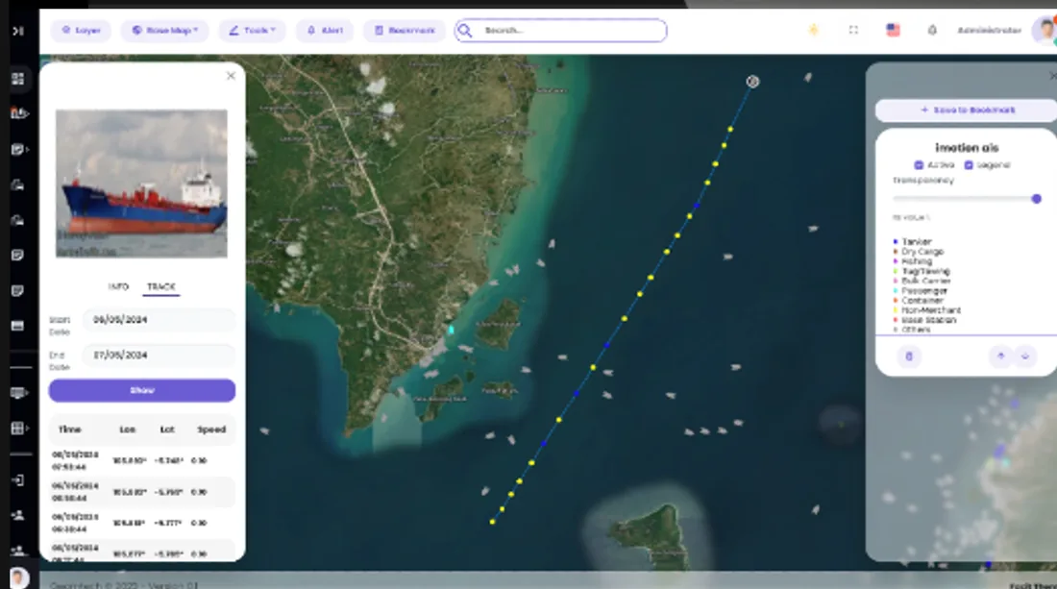Click the Administrator username label
The width and height of the screenshot is (1057, 589).
pyautogui.click(x=989, y=31)
